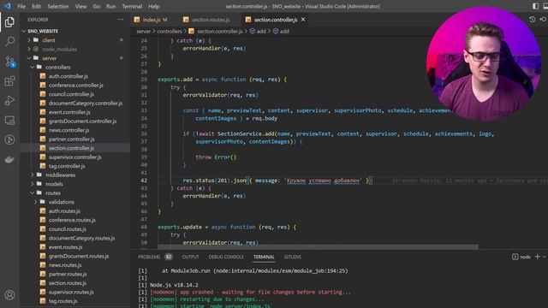Open Run and Debug view
Image resolution: width=548 pixels, height=308 pixels.
(9, 101)
